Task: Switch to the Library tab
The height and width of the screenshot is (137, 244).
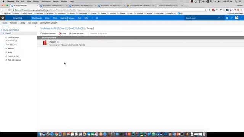Action: [22, 23]
